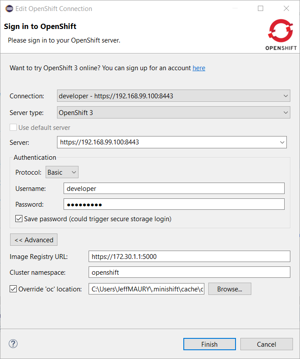Follow the 'here' sign up link
Screen dimensions: 300x359
click(x=199, y=68)
